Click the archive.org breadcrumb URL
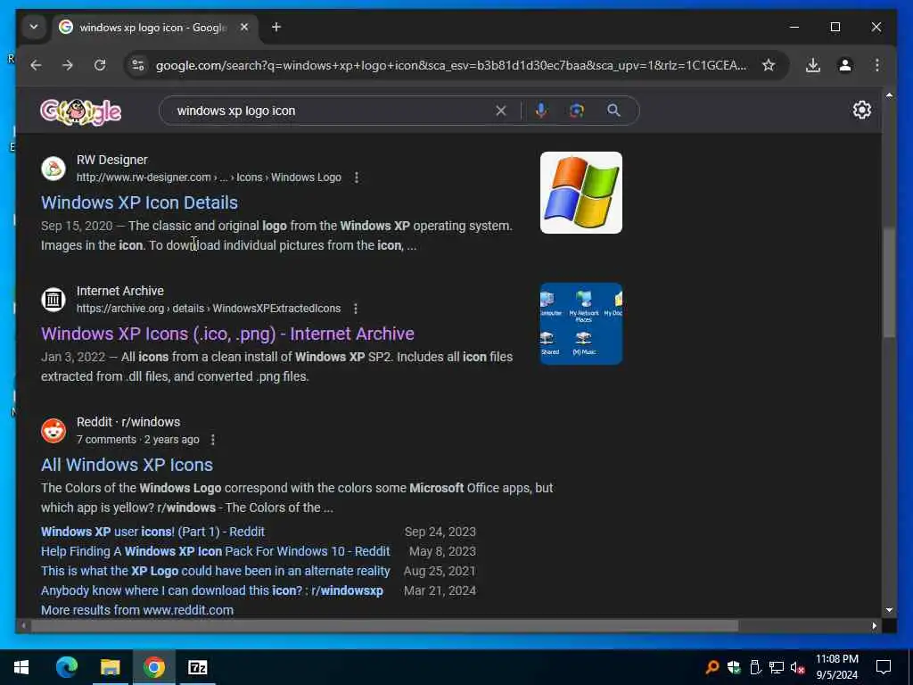 click(x=209, y=308)
